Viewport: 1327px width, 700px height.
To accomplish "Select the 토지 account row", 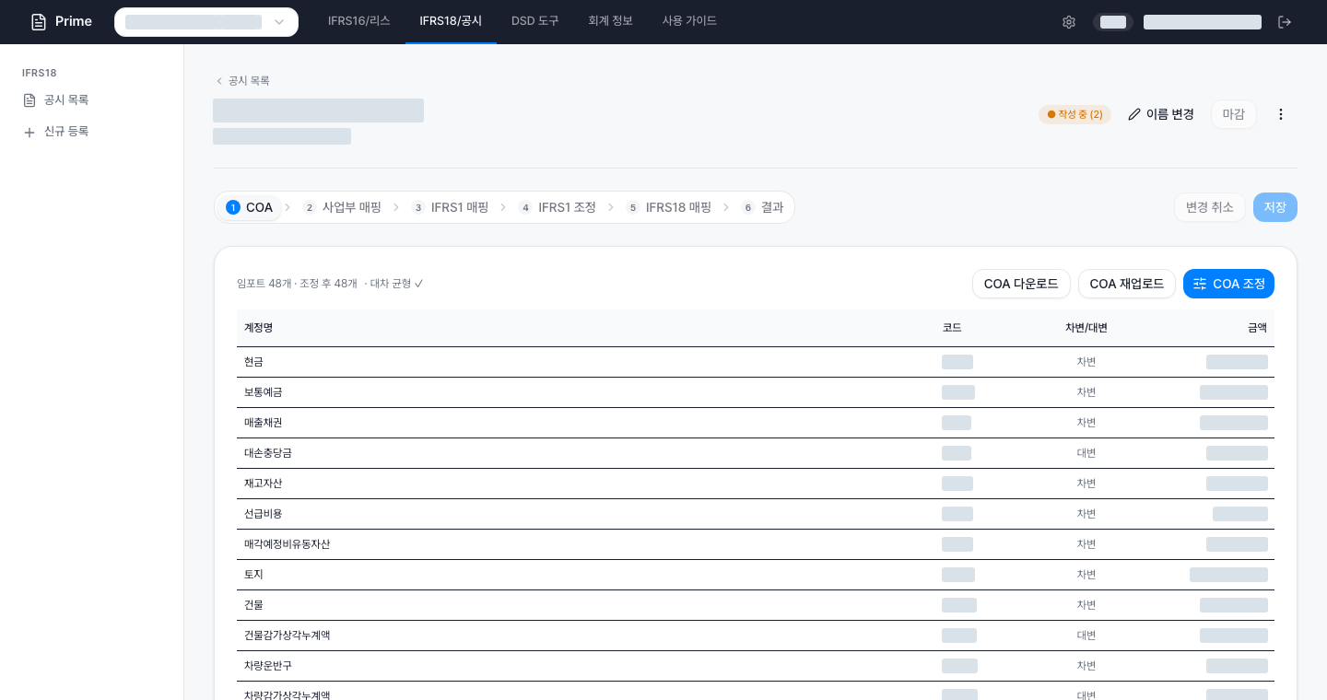I will (x=756, y=575).
